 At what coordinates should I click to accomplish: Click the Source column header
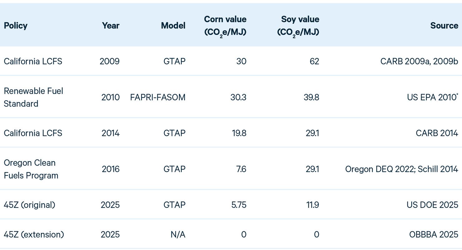(444, 26)
